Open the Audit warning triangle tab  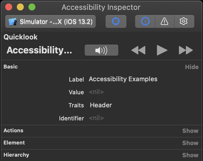[x=164, y=21]
